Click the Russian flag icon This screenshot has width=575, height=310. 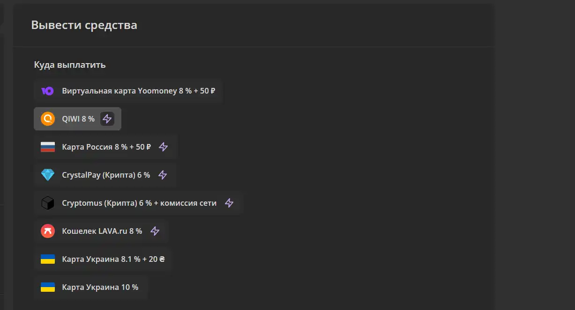coord(48,147)
